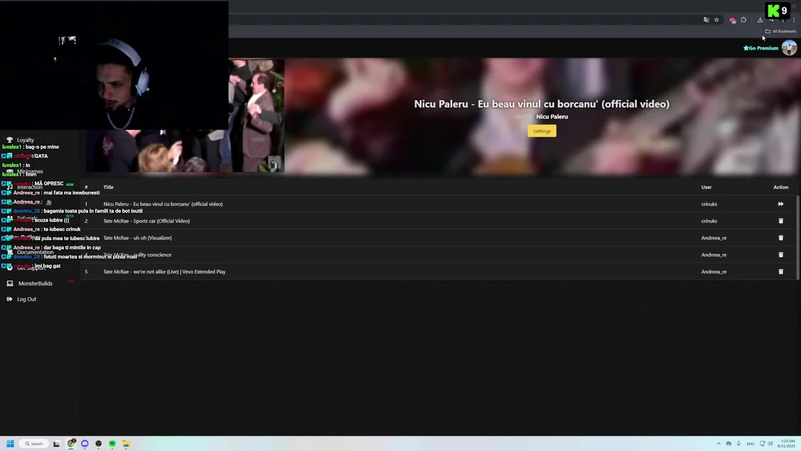Viewport: 801px width, 451px height.
Task: Open Discord from taskbar
Action: click(84, 443)
